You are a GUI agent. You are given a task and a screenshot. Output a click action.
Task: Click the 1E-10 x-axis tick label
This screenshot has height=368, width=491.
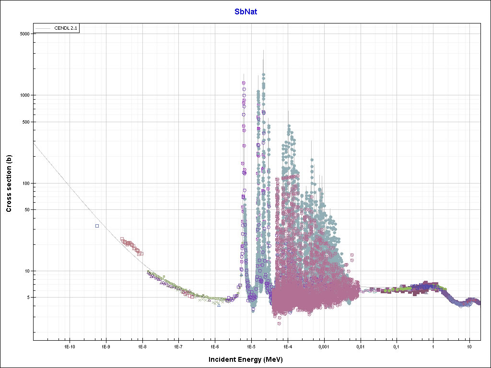coord(70,346)
